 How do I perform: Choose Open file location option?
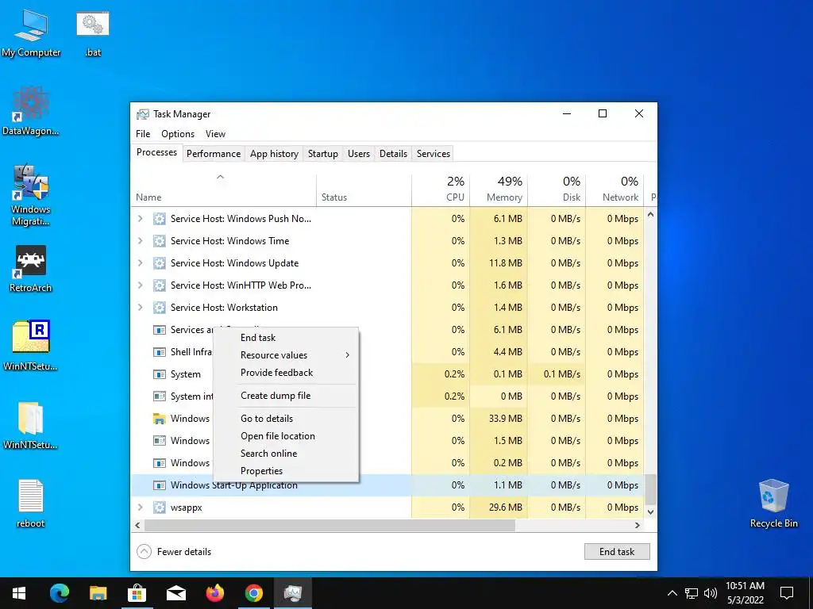286,436
